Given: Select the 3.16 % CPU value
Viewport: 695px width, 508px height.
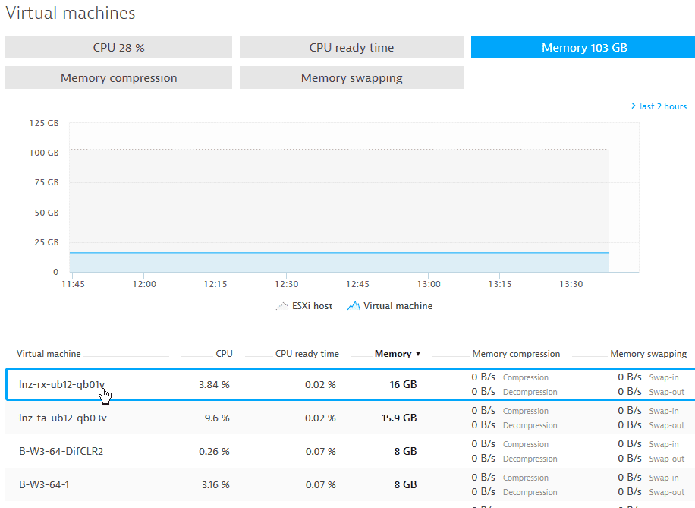Looking at the screenshot, I should (215, 485).
